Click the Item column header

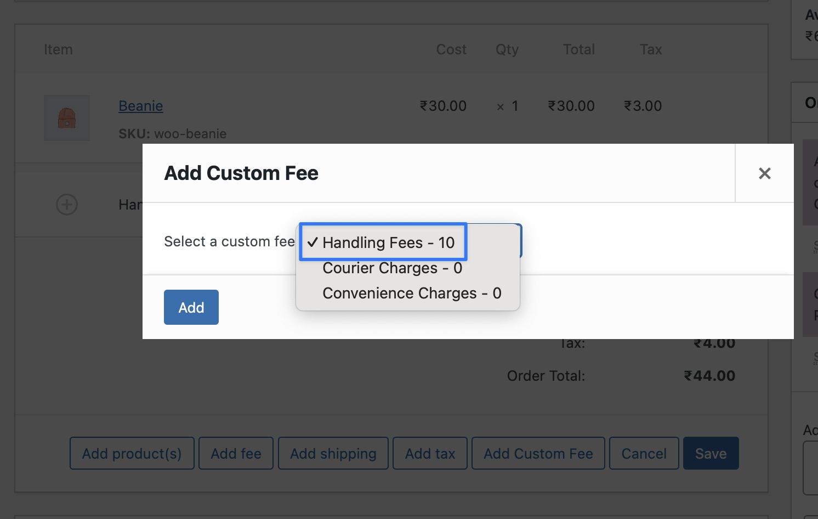point(58,49)
